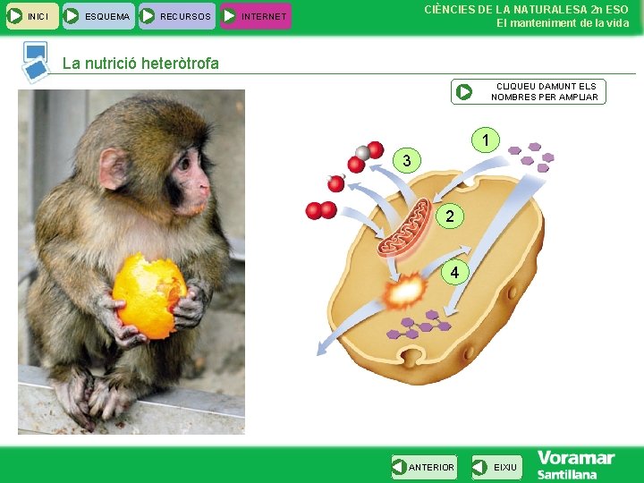This screenshot has height=483, width=644.
Task: Switch to the ESQUEMA tab
Action: pyautogui.click(x=98, y=16)
